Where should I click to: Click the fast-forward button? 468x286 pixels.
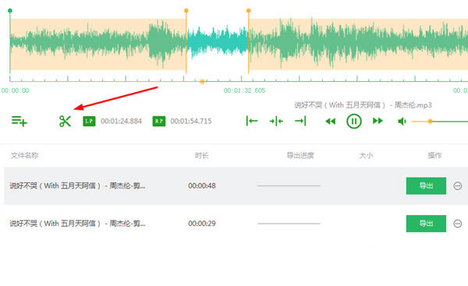(378, 121)
